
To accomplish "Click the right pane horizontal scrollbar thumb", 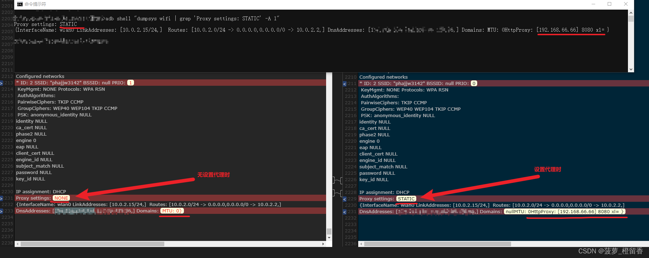I will [438, 244].
